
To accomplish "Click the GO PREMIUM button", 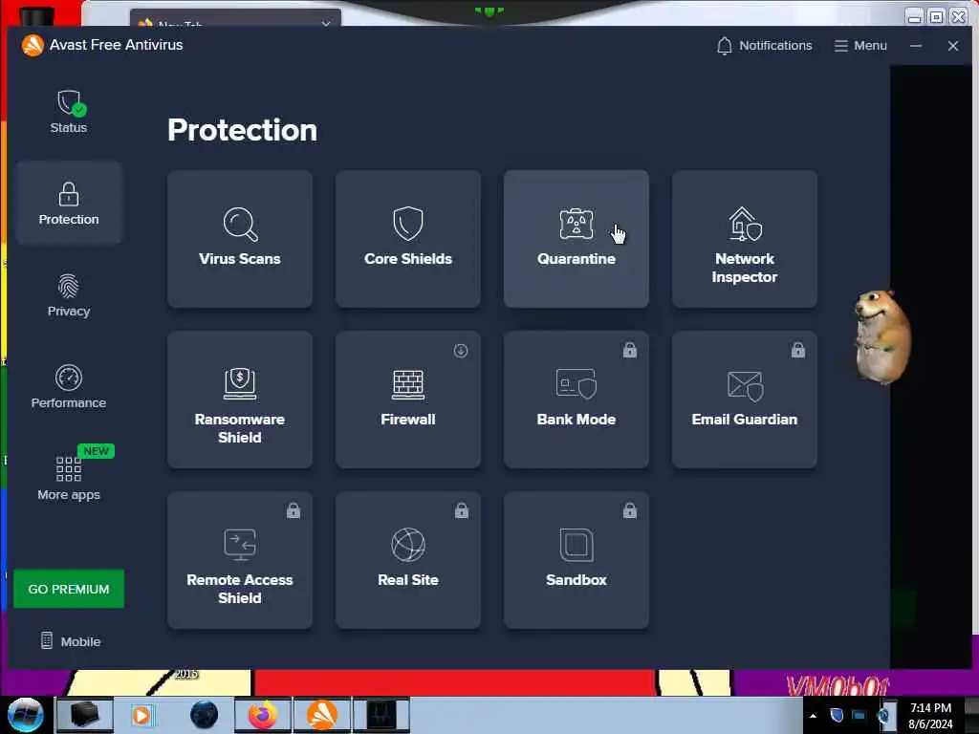I will [x=69, y=589].
